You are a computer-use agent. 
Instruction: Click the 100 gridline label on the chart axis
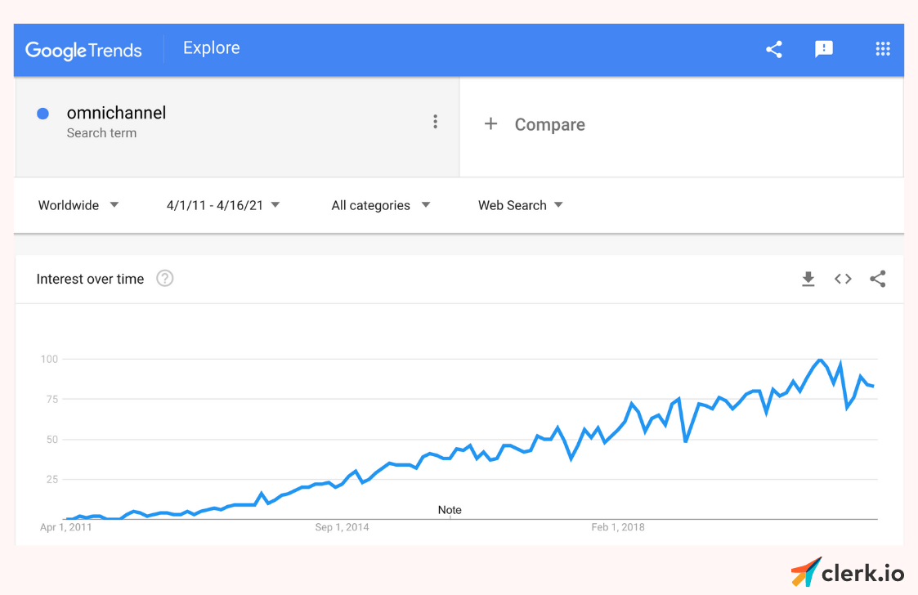[x=49, y=358]
